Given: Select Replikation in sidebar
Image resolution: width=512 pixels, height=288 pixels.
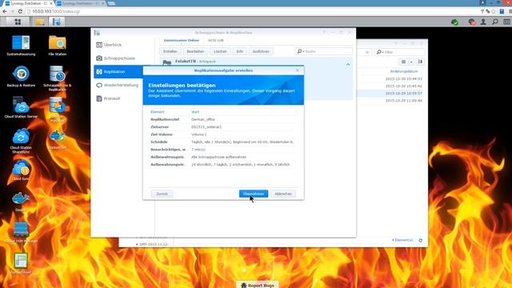Looking at the screenshot, I should (x=118, y=71).
